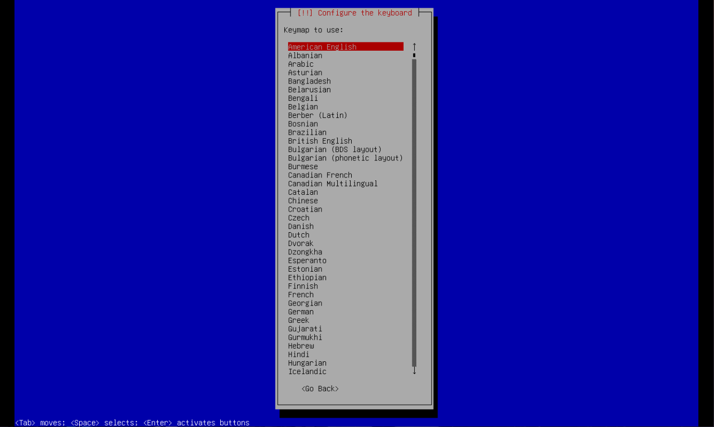Pick the Dvorak keyboard layout
This screenshot has width=714, height=427.
(x=300, y=244)
